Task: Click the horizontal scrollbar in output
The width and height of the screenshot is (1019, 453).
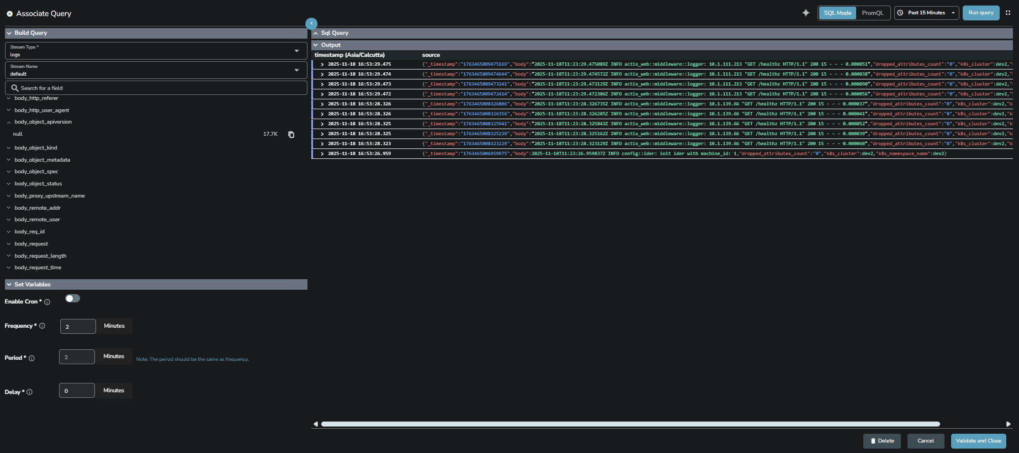Action: [x=630, y=424]
